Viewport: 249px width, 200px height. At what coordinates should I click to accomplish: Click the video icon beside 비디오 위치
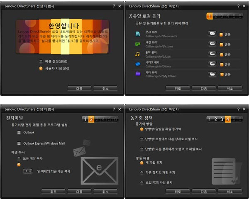pyautogui.click(x=138, y=64)
